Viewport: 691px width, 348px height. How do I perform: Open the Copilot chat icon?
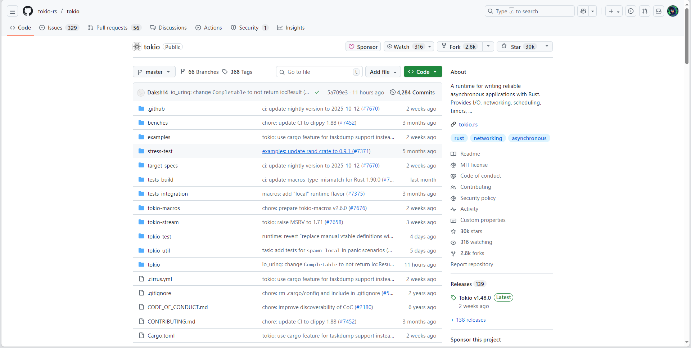point(583,11)
